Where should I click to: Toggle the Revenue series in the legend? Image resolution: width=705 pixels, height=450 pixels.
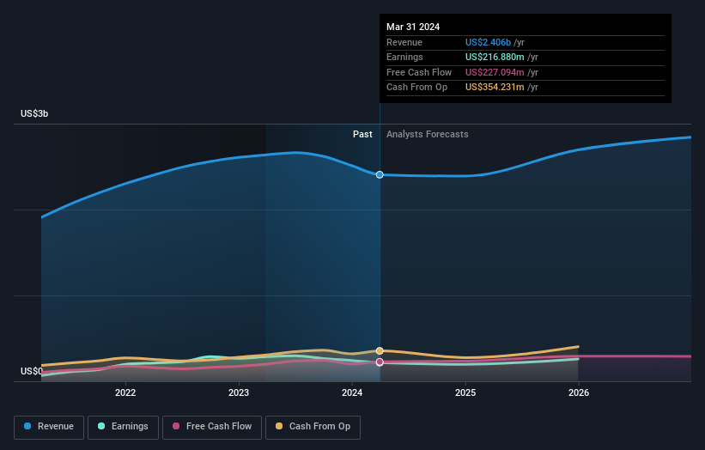[x=49, y=427]
